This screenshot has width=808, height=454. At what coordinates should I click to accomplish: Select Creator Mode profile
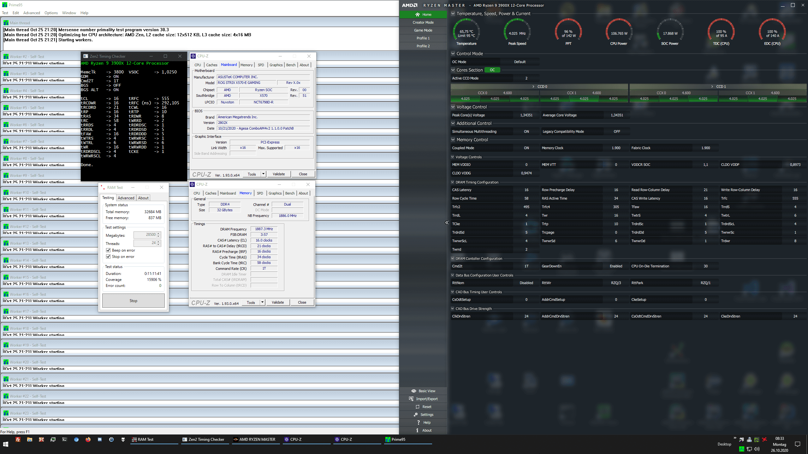click(x=423, y=22)
